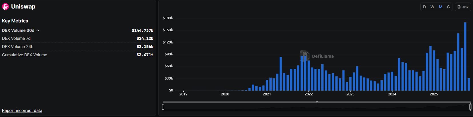Image resolution: width=473 pixels, height=117 pixels.
Task: Click the DEX Volume 7d metric row
Action: (x=77, y=38)
